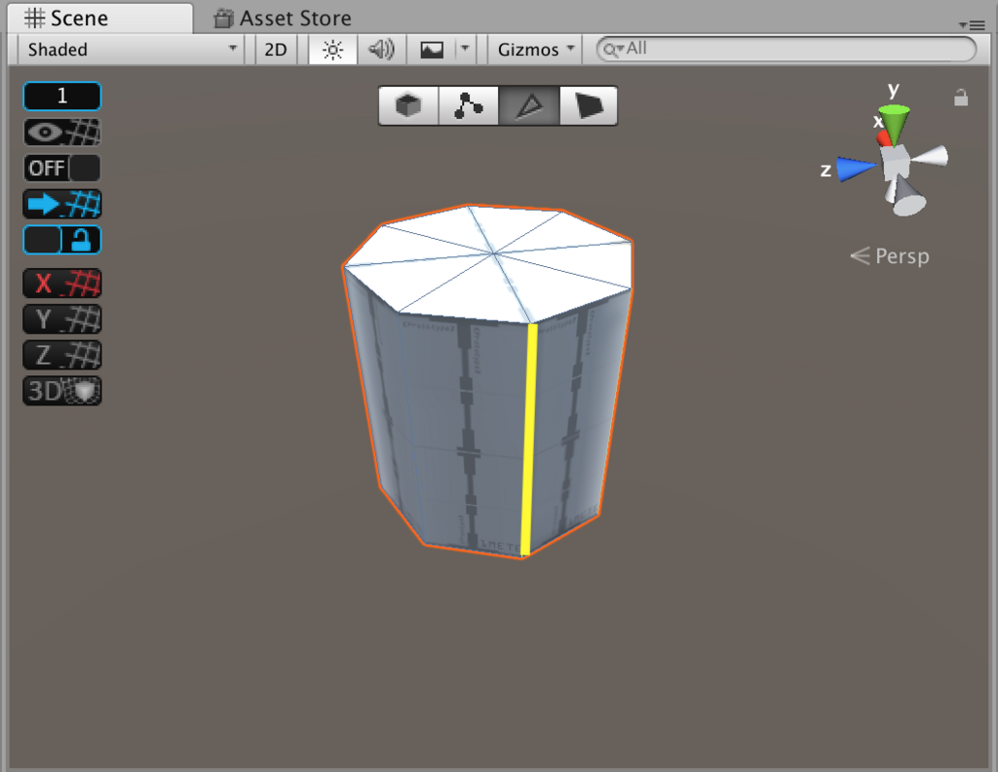Select ProBuilder edge mode triangle icon

coord(529,105)
